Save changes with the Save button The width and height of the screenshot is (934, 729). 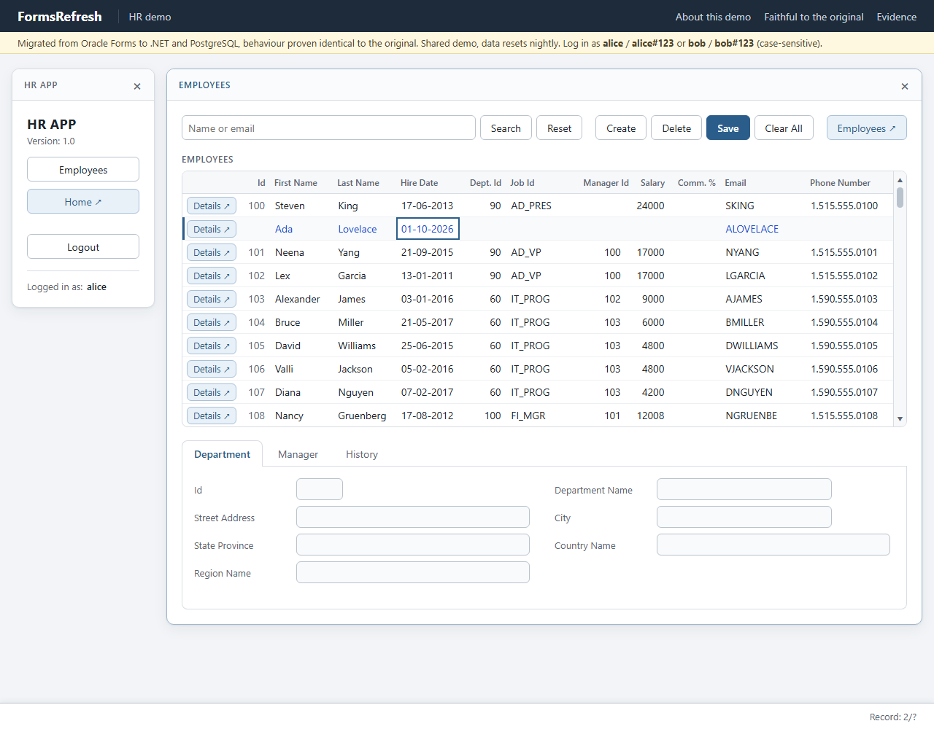tap(728, 128)
